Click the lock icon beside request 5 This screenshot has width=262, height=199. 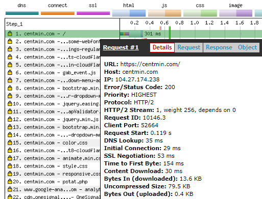(x=10, y=65)
